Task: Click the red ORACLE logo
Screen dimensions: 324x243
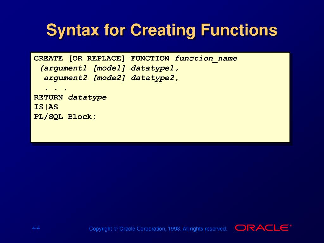Action: point(263,228)
